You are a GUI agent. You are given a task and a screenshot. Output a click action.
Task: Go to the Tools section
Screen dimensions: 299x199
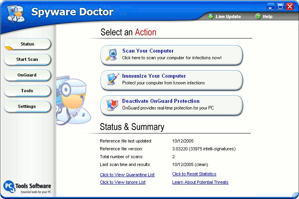pos(28,91)
